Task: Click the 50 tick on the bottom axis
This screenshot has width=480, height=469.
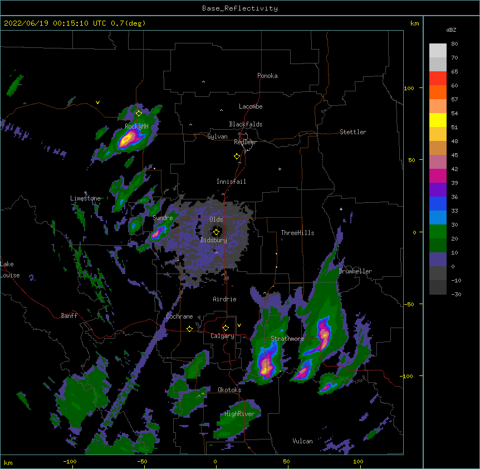Action: click(x=286, y=461)
